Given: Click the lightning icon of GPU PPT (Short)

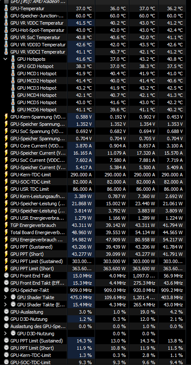Looking at the screenshot, I should point(6,254).
